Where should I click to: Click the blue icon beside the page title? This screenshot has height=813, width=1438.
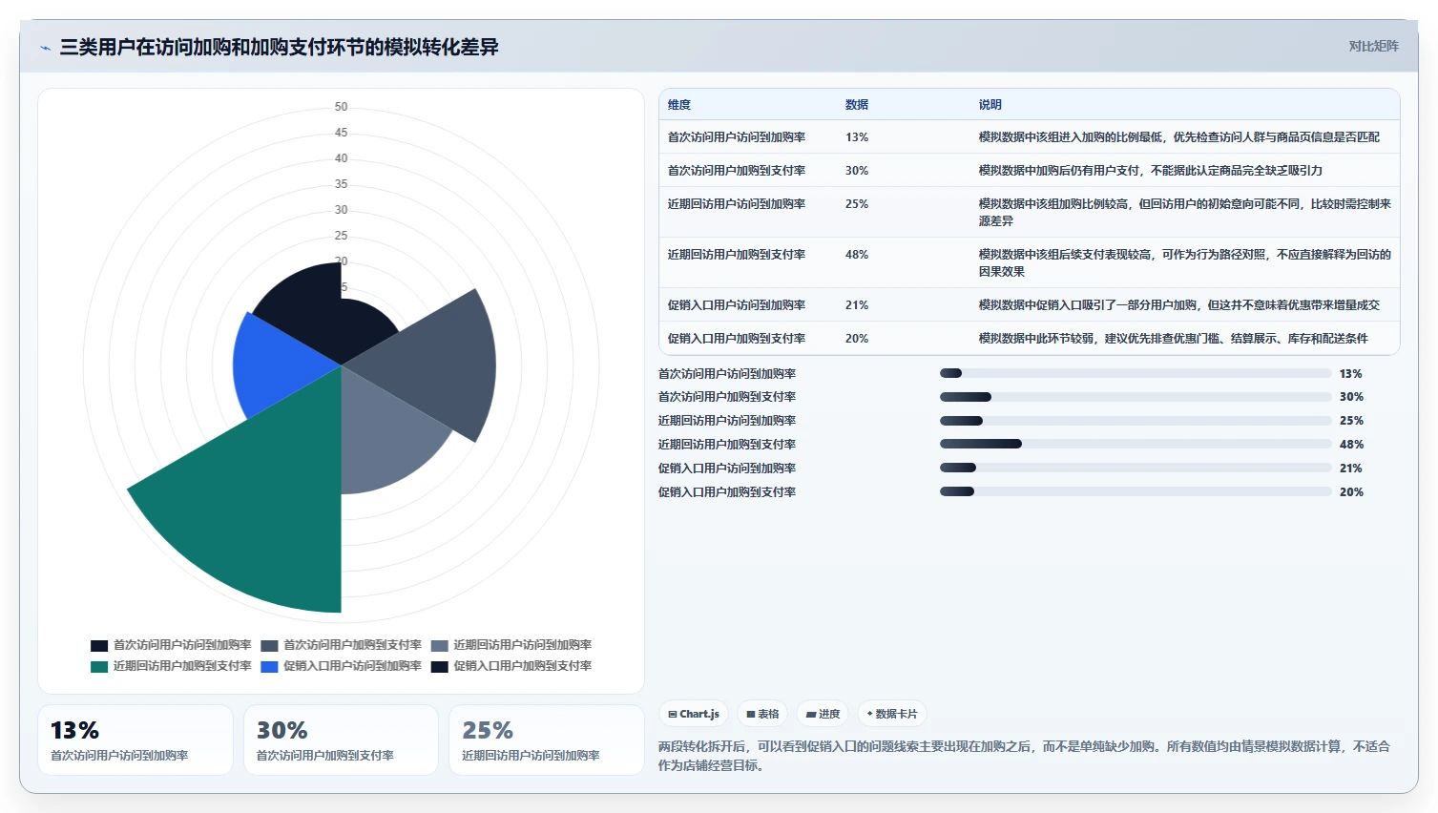tap(45, 48)
